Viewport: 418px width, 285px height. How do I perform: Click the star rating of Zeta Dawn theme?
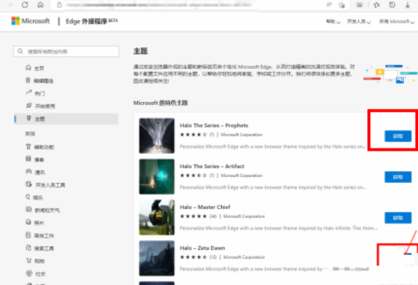pos(193,257)
